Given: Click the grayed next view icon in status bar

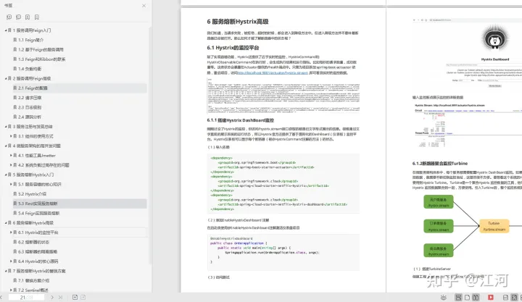Looking at the screenshot, I should pyautogui.click(x=83, y=298).
